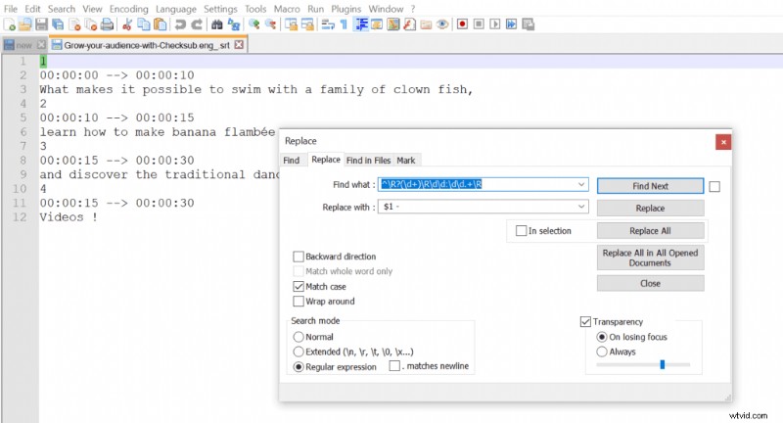Uncheck the Match case option
This screenshot has width=783, height=423.
tap(299, 286)
